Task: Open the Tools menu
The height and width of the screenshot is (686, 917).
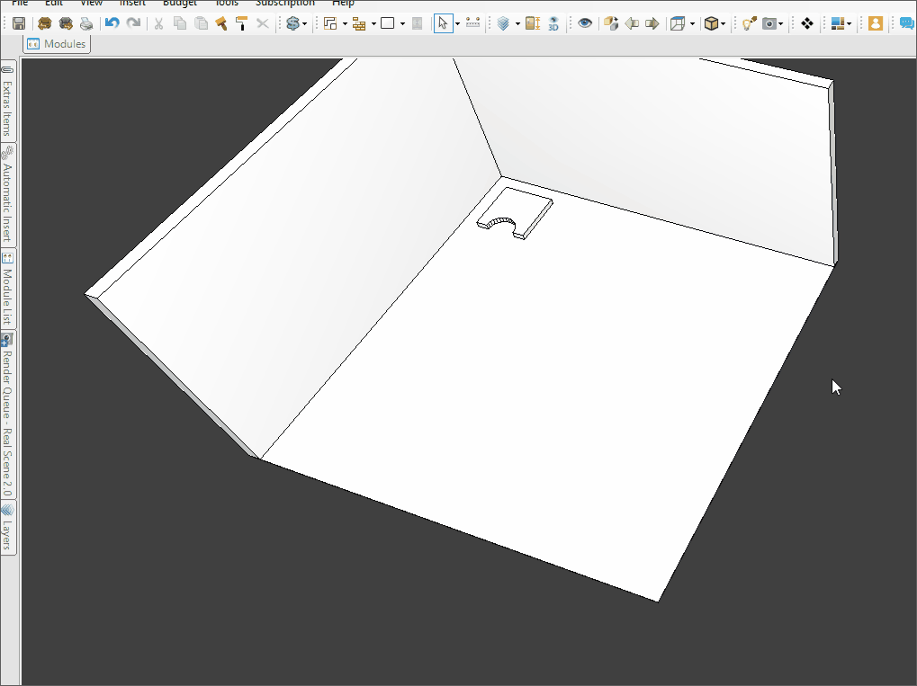Action: [227, 3]
